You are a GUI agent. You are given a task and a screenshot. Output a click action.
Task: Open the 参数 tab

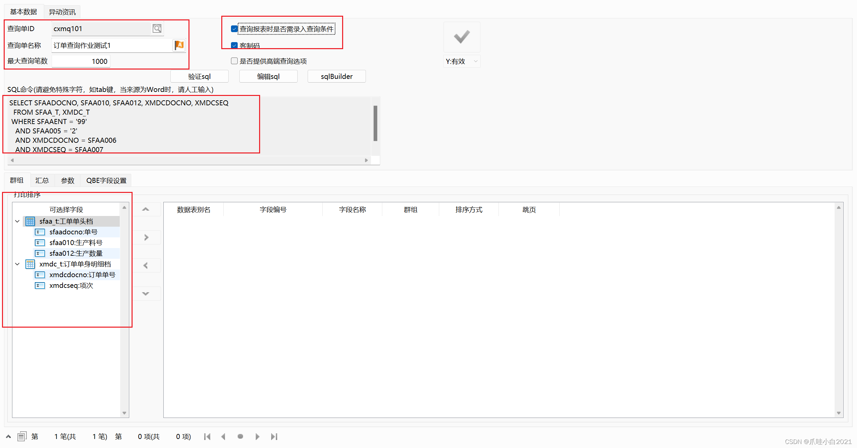68,181
